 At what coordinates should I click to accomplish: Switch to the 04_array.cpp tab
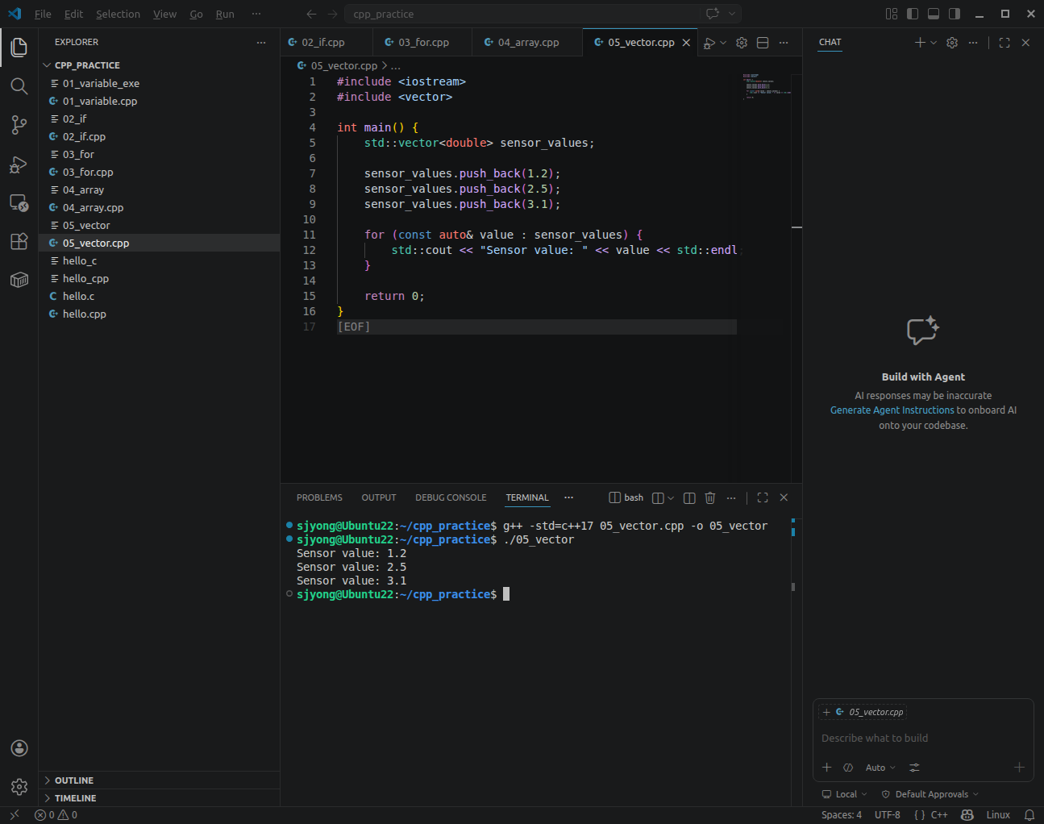point(528,43)
